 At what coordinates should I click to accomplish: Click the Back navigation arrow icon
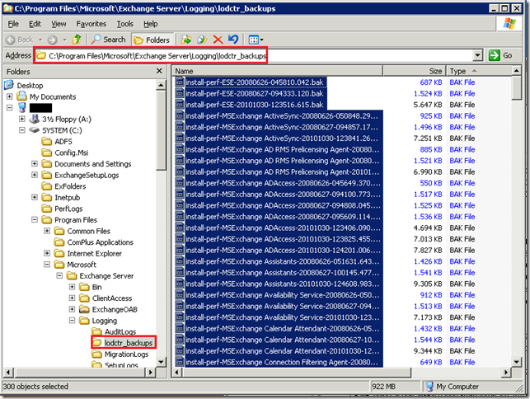point(11,40)
